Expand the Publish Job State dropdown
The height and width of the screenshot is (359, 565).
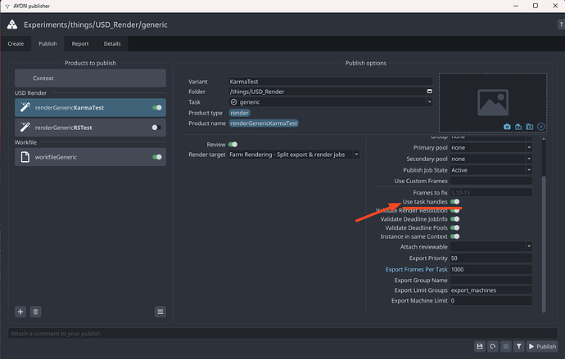(490, 170)
